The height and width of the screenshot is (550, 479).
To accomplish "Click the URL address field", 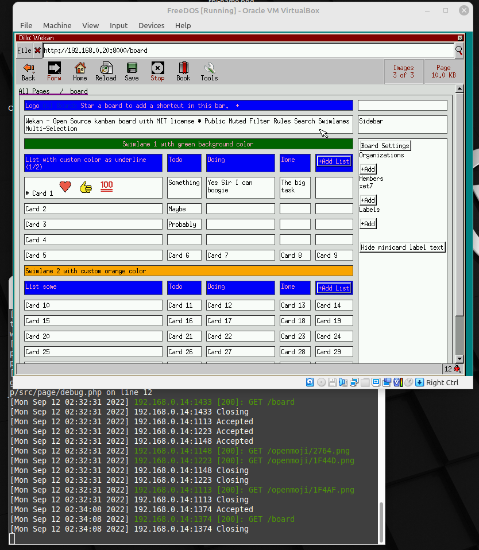I will click(x=249, y=51).
